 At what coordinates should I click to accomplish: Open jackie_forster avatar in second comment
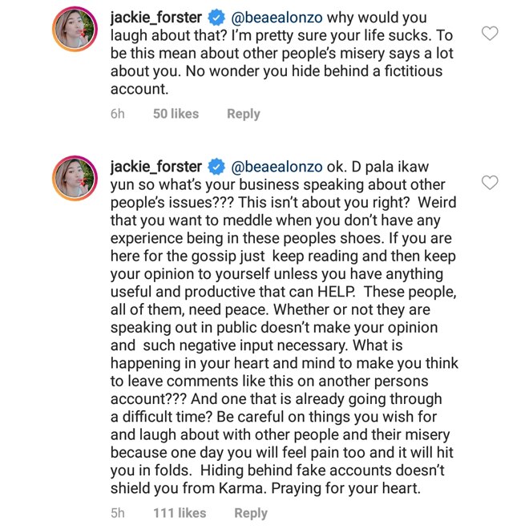point(75,178)
